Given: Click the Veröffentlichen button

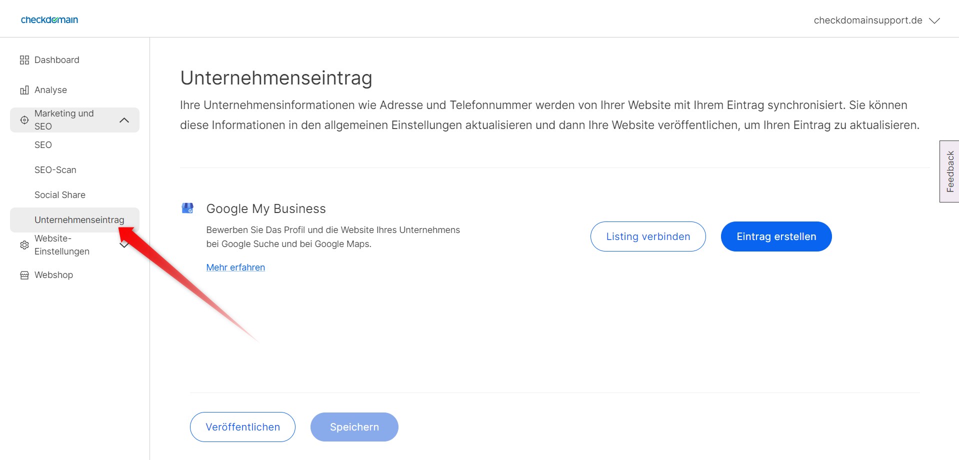Looking at the screenshot, I should 242,426.
